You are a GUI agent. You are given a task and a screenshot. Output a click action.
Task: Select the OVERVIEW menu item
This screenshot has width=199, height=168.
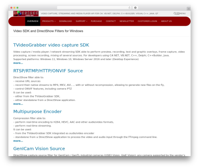[33, 21]
